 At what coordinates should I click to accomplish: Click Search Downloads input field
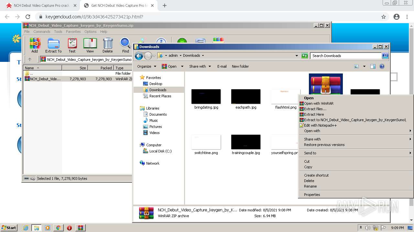coord(346,56)
